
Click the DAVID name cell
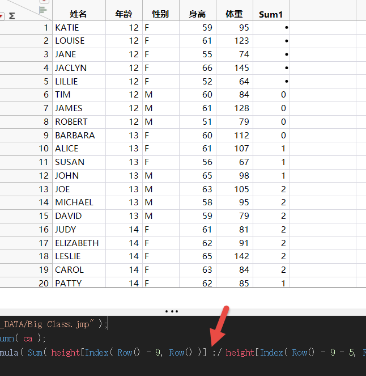pyautogui.click(x=79, y=216)
